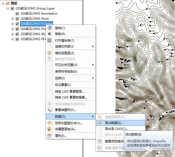Click the layer package icon beside 创建图层包(A)

49,129
